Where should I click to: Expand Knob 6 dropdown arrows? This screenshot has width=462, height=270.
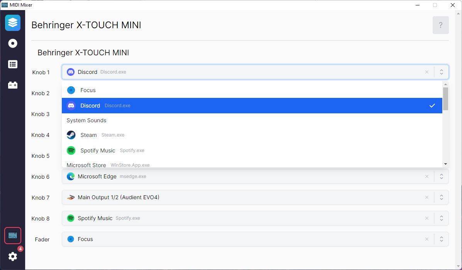[x=442, y=176]
